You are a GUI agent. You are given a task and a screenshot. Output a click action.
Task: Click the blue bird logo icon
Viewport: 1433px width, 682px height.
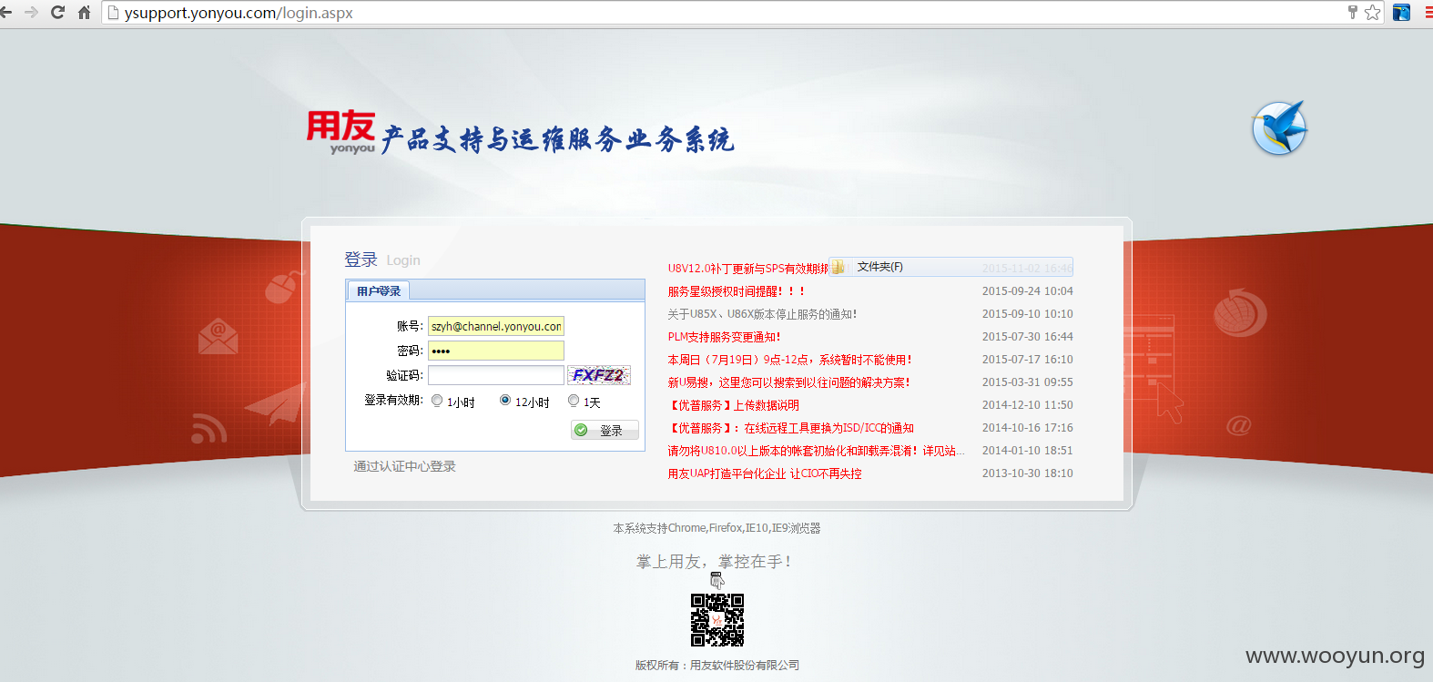(x=1279, y=127)
